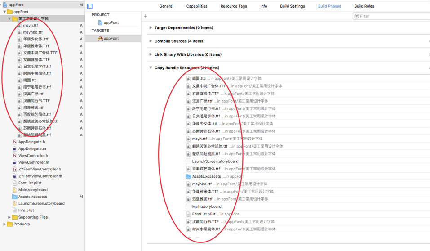Expand the Compile Sources section
The image size is (430, 251).
[x=151, y=41]
